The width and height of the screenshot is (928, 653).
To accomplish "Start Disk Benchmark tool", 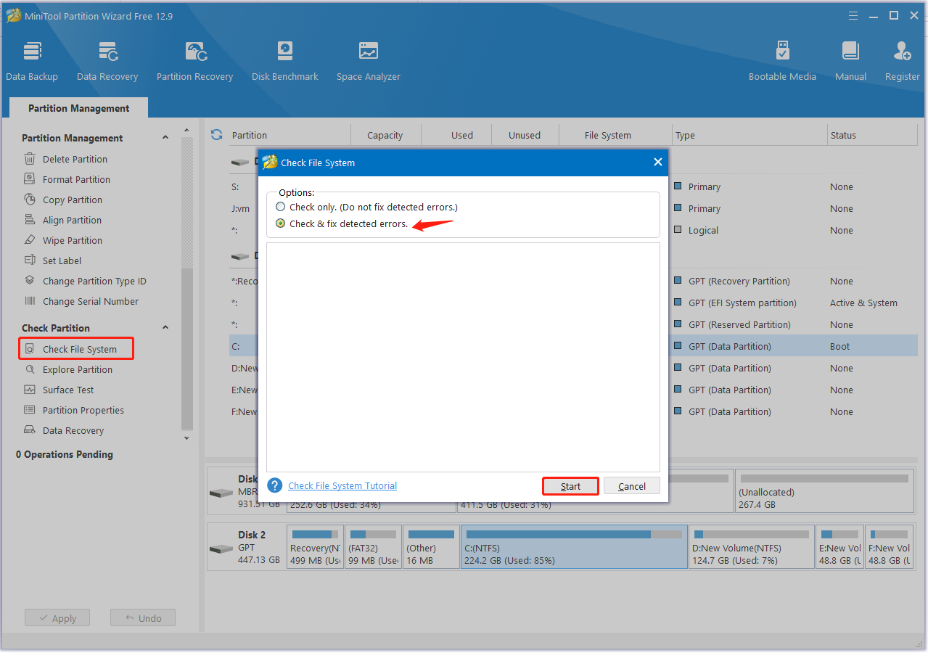I will tap(285, 62).
